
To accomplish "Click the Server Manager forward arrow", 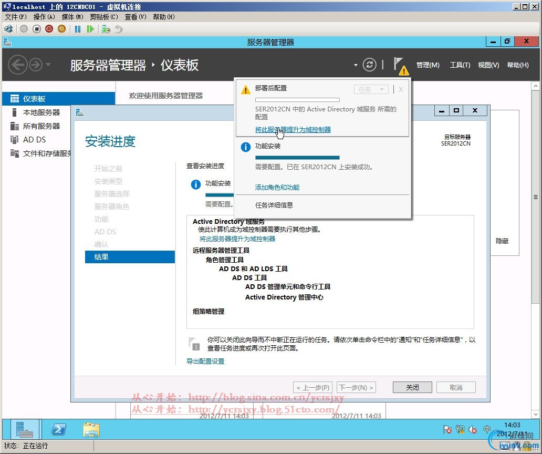I will [36, 65].
